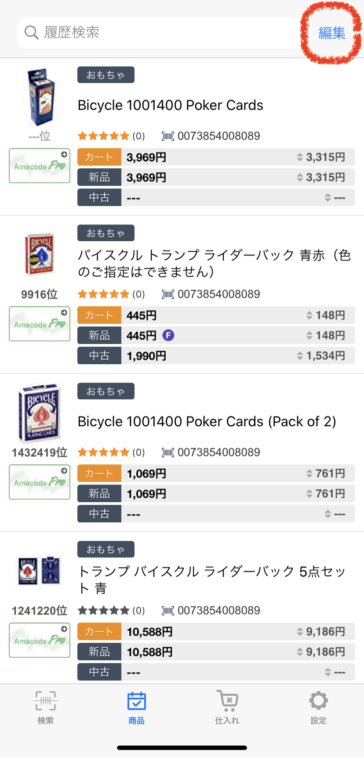Tap the magnifying glass search icon

pos(31,33)
